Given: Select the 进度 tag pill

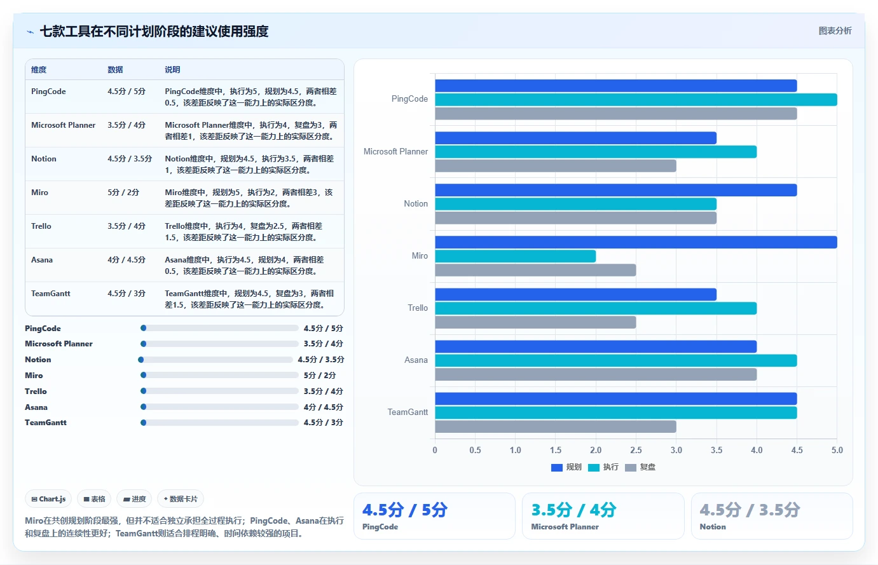Looking at the screenshot, I should [135, 499].
